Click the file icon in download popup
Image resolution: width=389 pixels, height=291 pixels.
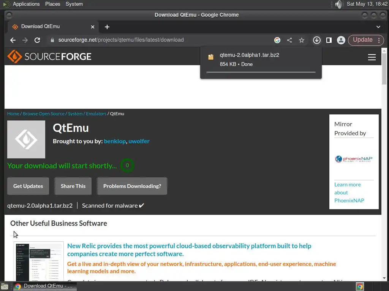pos(210,57)
